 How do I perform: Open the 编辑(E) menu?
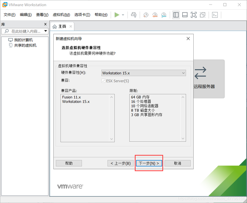[26, 15]
